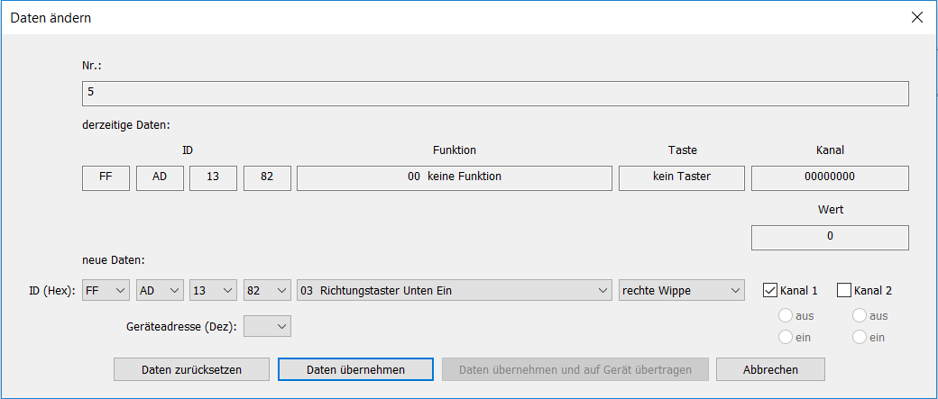Expand the ID dropdown showing 82
Image resolution: width=938 pixels, height=399 pixels.
tap(267, 290)
